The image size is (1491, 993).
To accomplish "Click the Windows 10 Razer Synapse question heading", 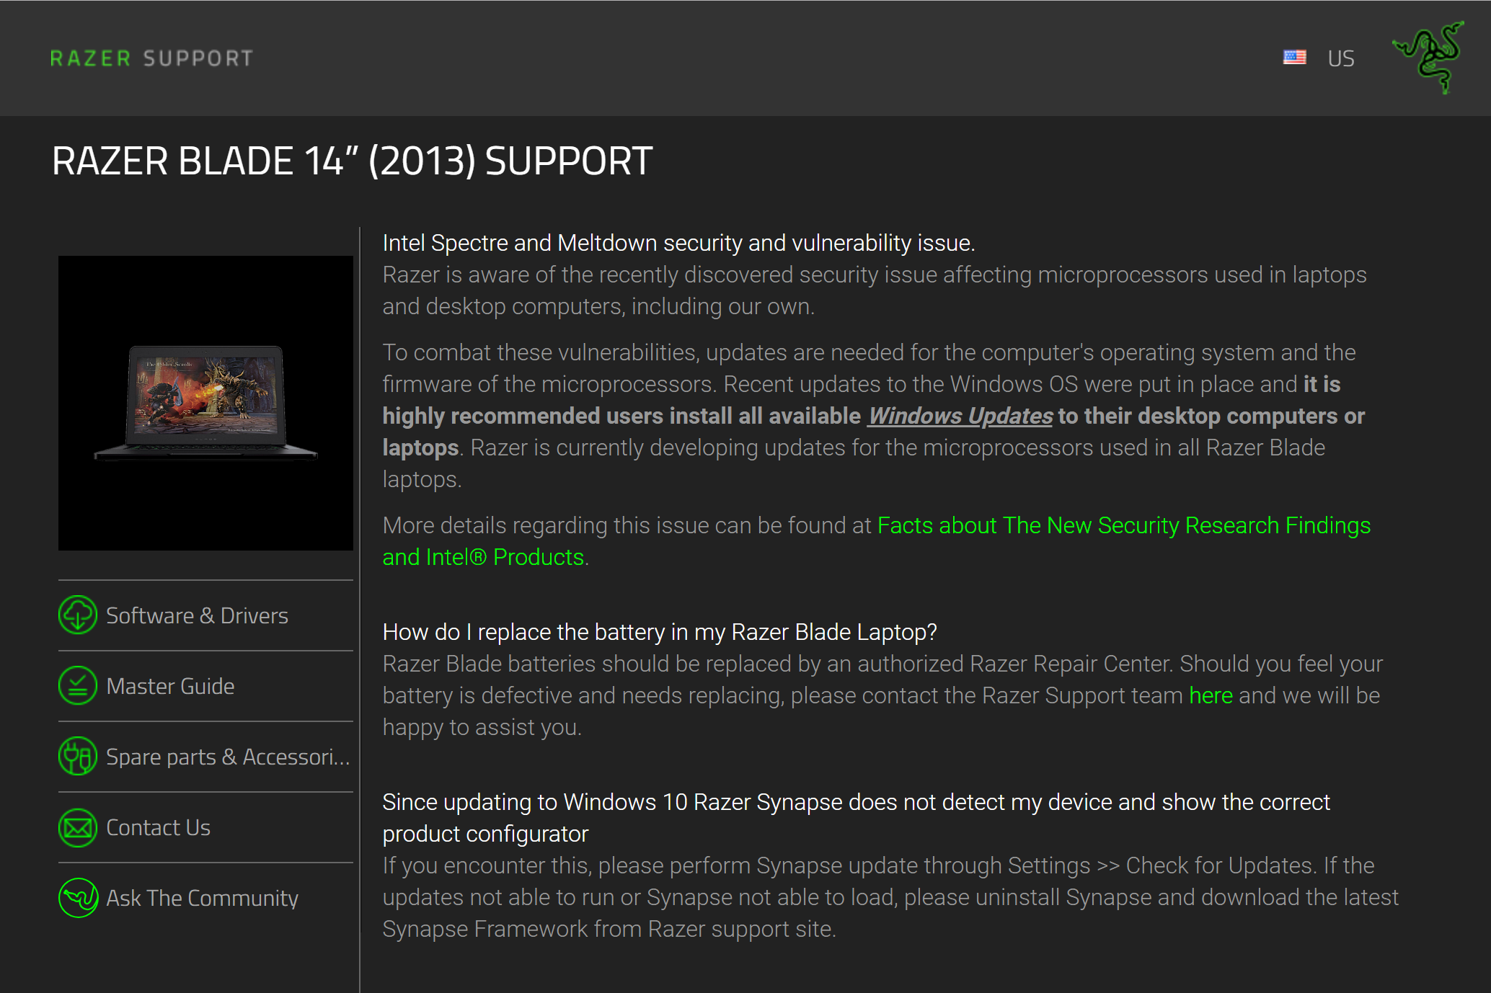I will coord(857,818).
